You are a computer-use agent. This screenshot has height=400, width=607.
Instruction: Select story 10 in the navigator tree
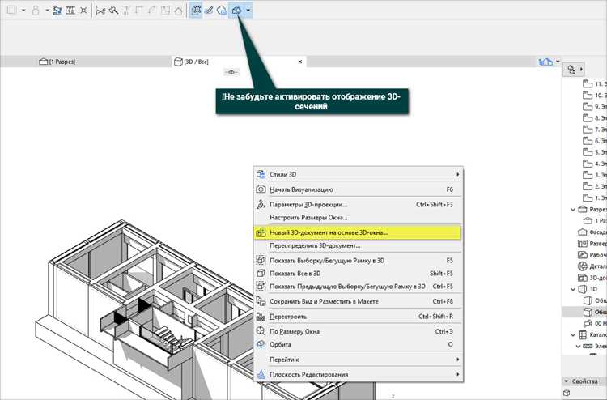point(595,95)
